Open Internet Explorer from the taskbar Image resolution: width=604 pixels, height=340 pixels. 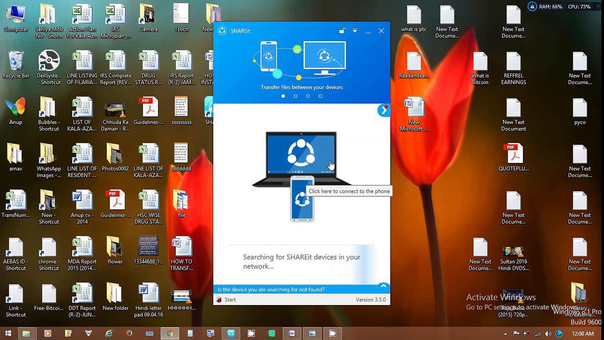(109, 333)
